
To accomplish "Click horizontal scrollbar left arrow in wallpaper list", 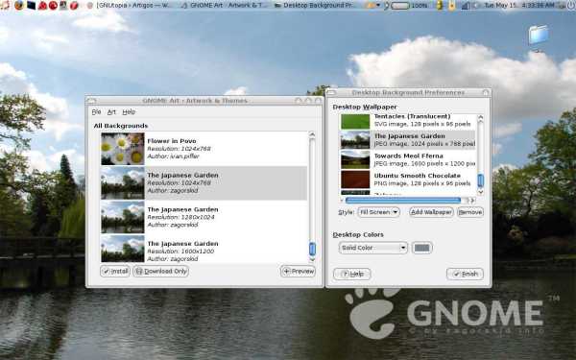I will (342, 201).
